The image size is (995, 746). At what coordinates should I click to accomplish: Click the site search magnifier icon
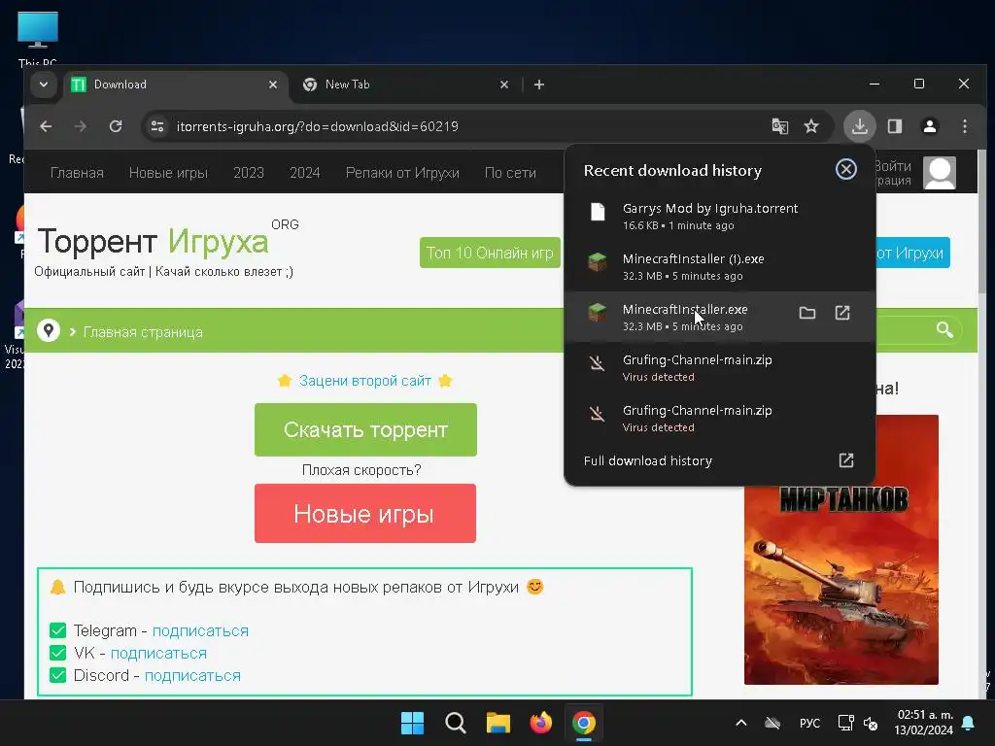pos(944,329)
